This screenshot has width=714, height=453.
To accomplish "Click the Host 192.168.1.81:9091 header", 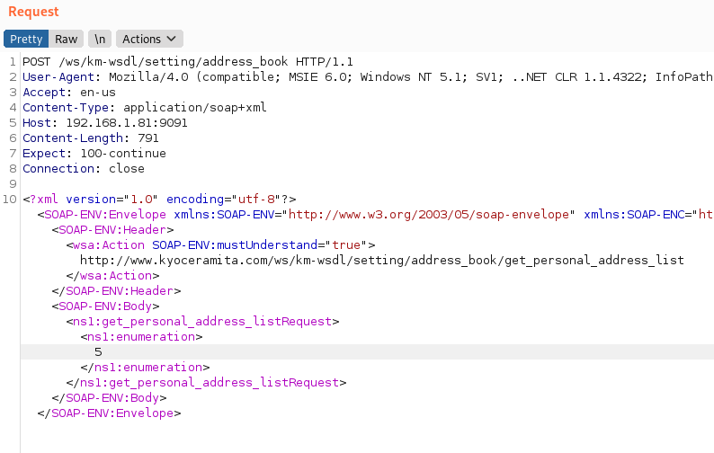I will (x=104, y=122).
